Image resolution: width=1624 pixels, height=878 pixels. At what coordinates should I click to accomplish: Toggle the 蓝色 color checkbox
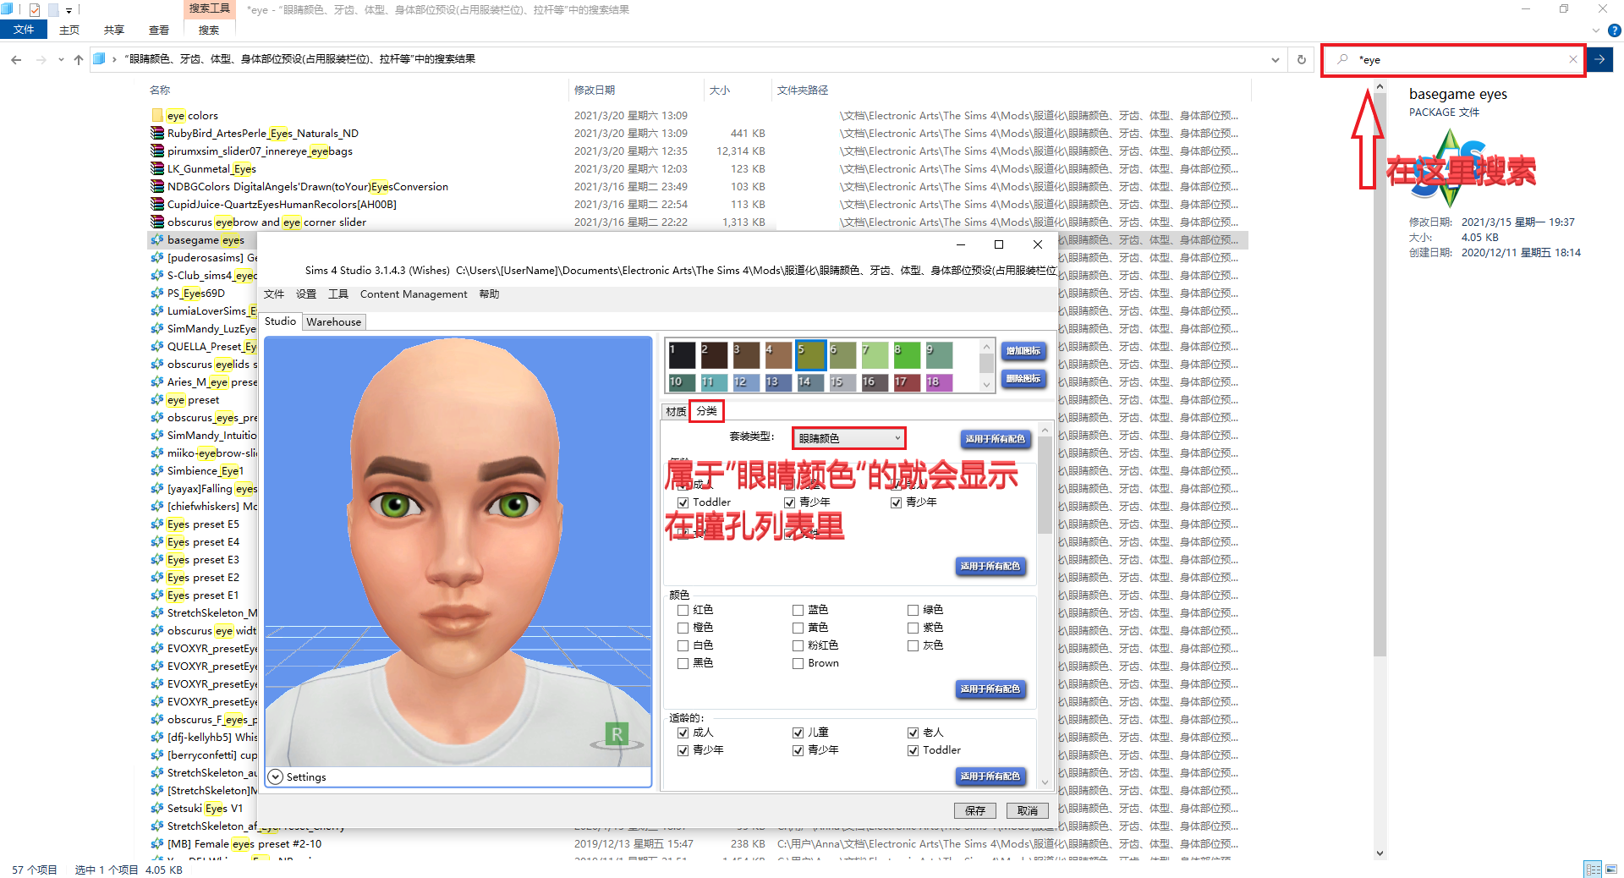798,610
